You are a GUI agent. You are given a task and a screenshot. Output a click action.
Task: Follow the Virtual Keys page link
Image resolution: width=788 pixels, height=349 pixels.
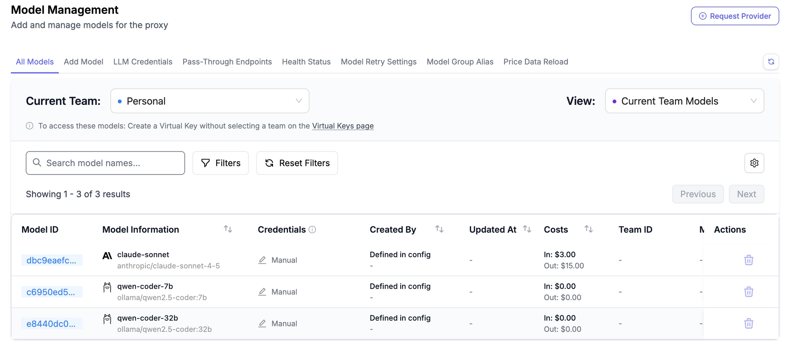(343, 126)
